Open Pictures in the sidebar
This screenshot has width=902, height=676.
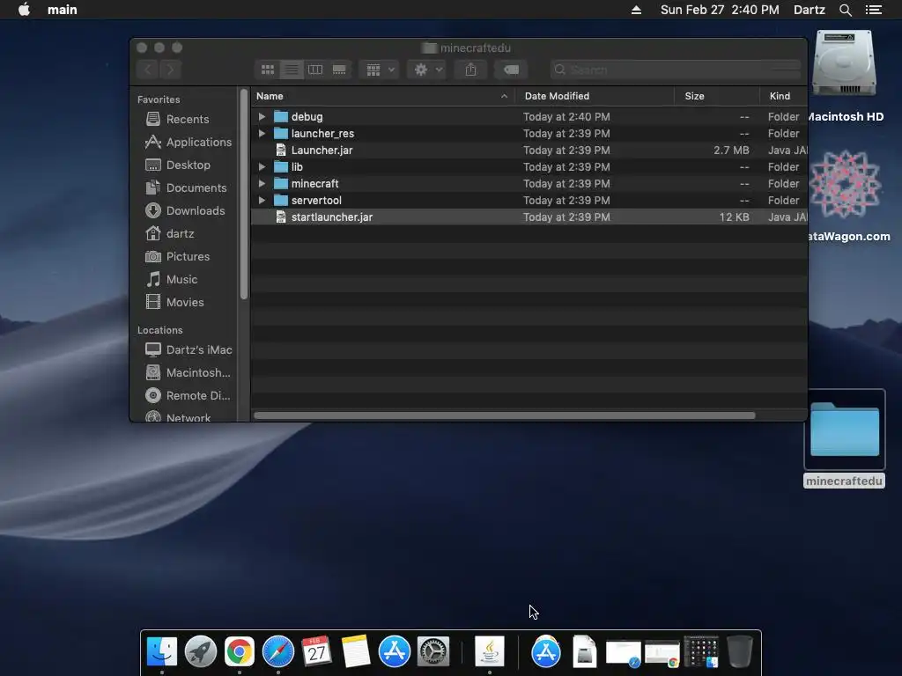[177, 256]
